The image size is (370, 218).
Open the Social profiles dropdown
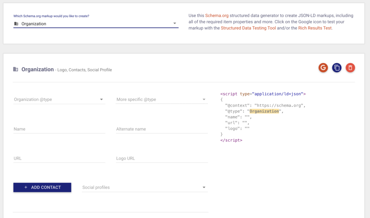145,187
